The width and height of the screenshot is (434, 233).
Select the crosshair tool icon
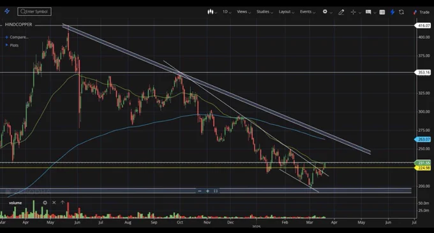[x=353, y=12]
